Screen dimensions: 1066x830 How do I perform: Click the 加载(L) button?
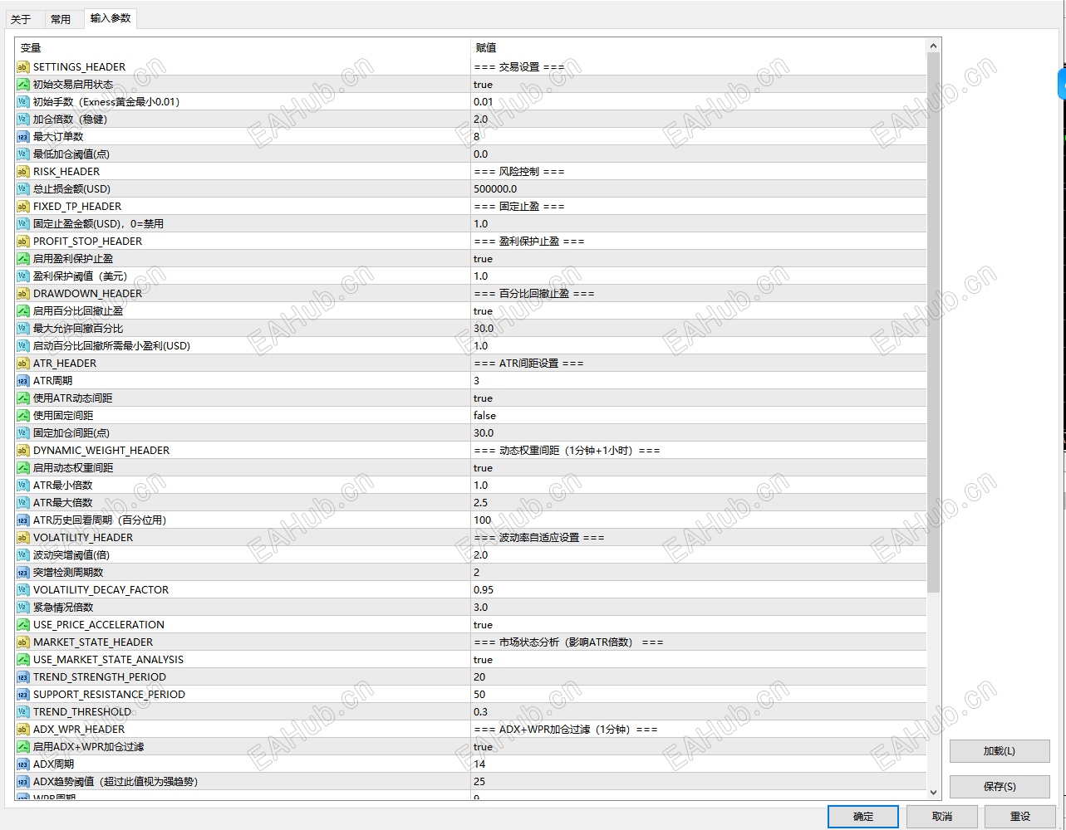(1000, 751)
